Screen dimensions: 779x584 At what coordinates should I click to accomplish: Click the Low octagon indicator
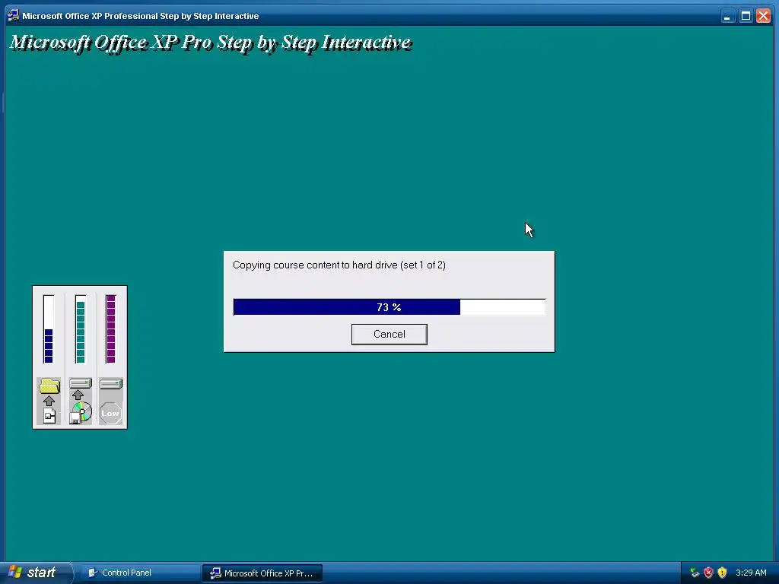tap(110, 413)
